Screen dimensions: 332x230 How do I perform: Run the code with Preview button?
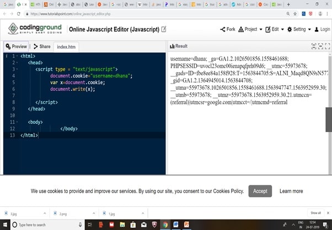pos(17,46)
